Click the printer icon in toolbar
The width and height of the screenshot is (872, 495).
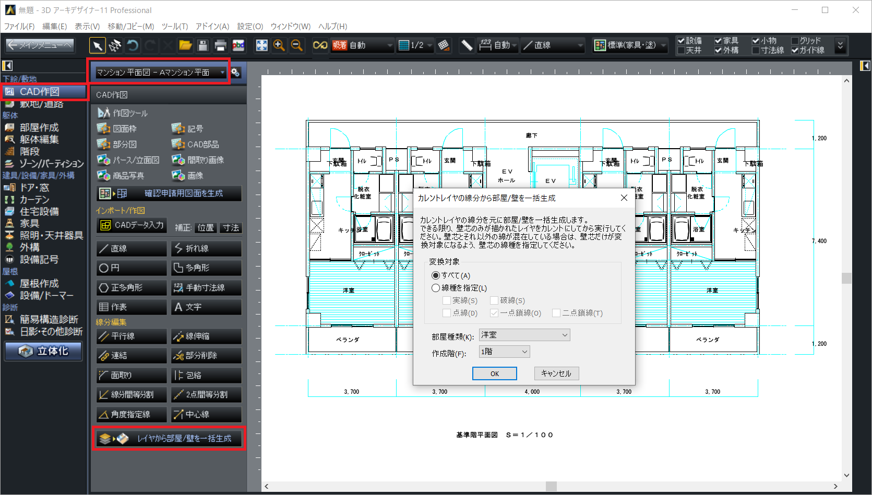coord(221,46)
